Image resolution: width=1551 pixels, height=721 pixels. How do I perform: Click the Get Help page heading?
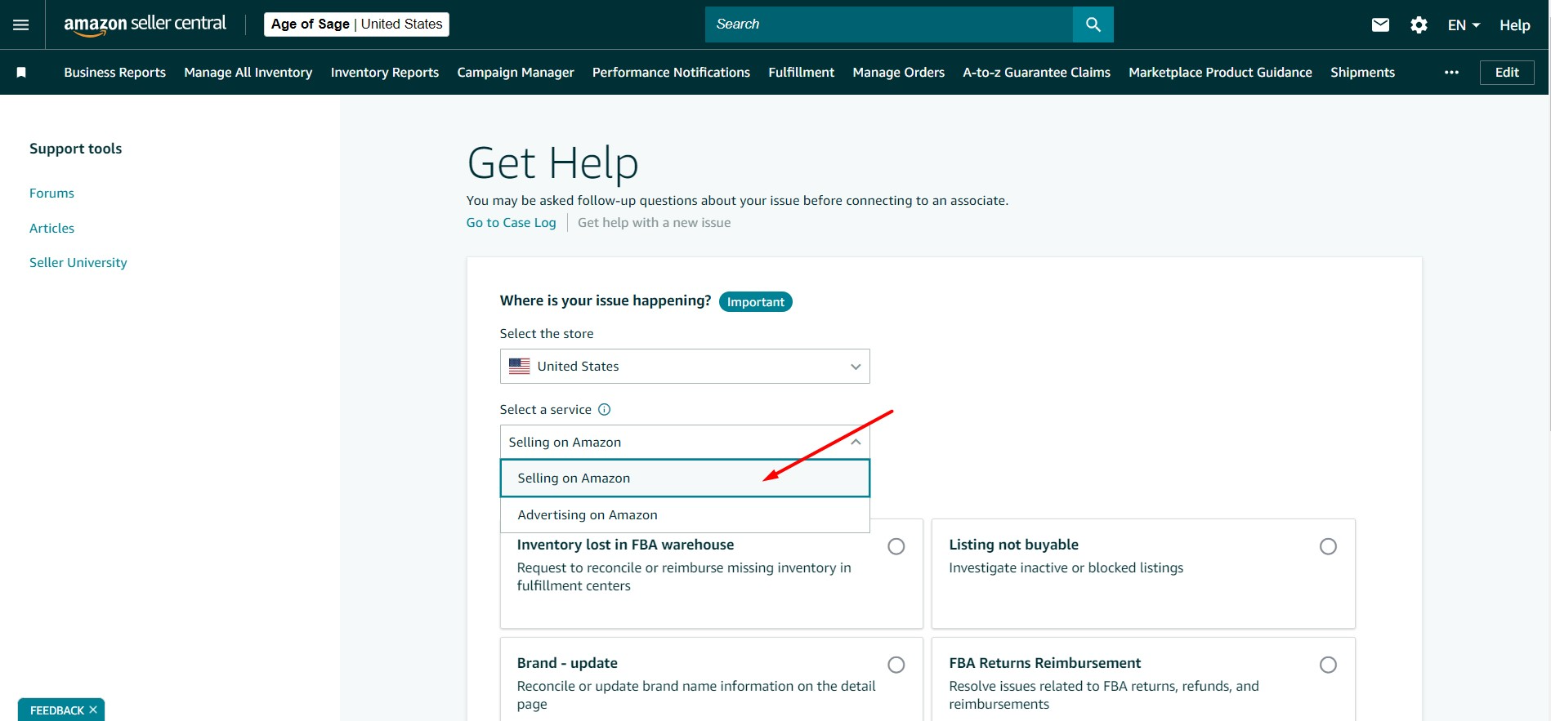pos(552,163)
